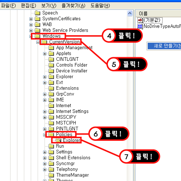Open the 즐겨찾기(A) menu
Image resolution: width=181 pixels, height=181 pixels.
[x=73, y=5]
